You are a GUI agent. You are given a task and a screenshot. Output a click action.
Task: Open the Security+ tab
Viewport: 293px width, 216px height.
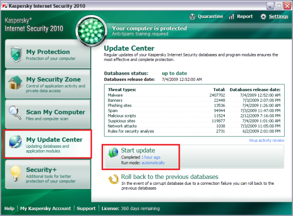coord(48,175)
